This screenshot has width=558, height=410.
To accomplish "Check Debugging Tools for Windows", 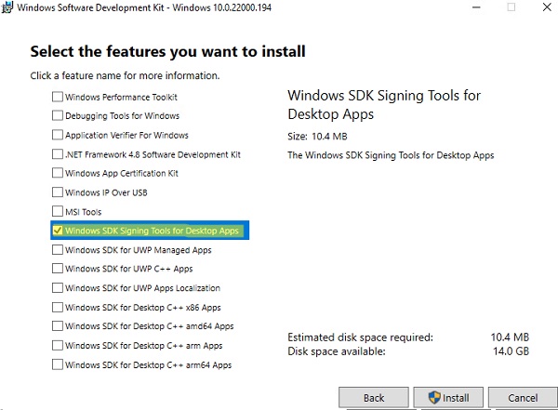I will tap(58, 116).
